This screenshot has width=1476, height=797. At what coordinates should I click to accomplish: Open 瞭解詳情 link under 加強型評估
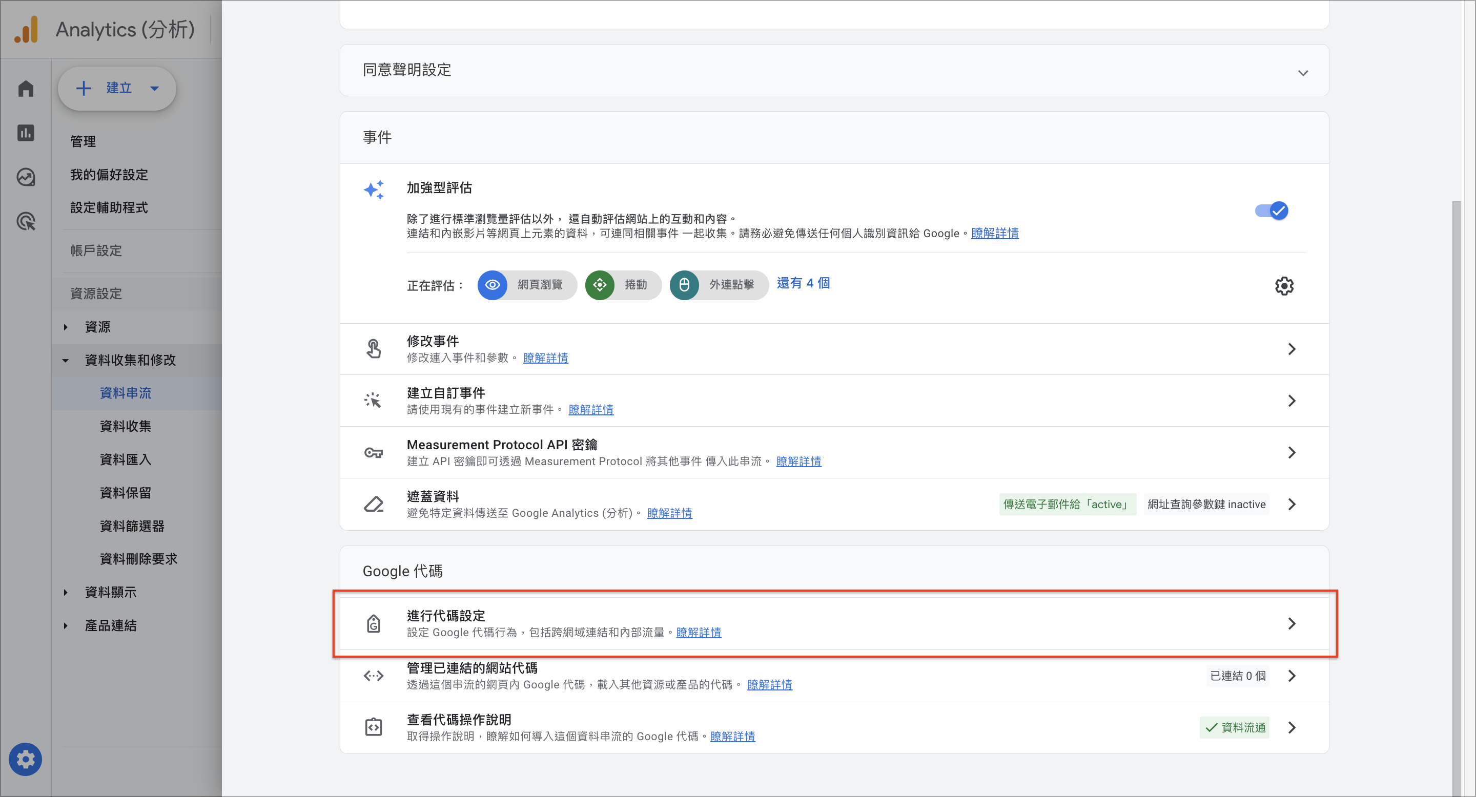coord(994,233)
